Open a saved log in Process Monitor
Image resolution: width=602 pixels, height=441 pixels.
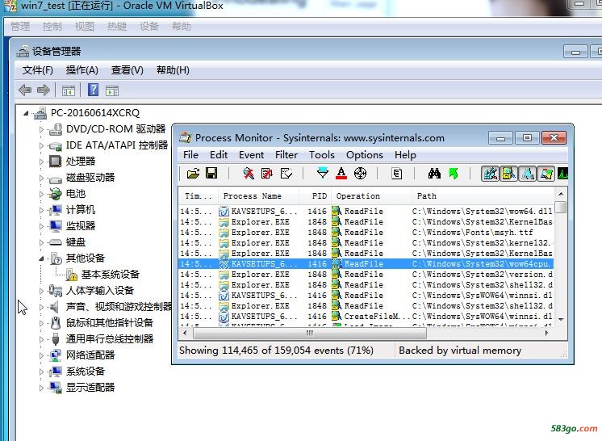pos(193,174)
